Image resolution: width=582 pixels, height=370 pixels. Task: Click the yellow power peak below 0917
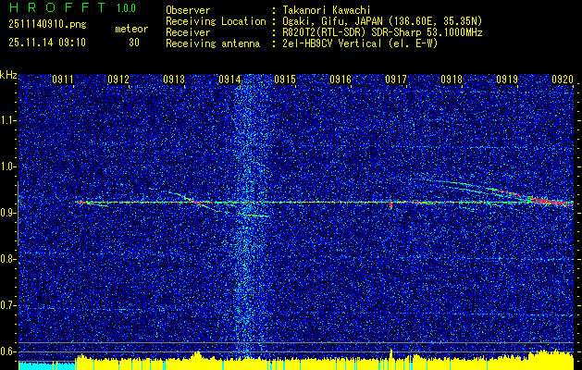pos(391,354)
